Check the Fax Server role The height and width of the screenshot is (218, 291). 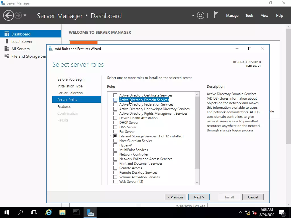click(115, 132)
